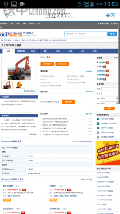Click the red 荐 badge beside sidebar 北京骏马

pyautogui.click(x=104, y=67)
